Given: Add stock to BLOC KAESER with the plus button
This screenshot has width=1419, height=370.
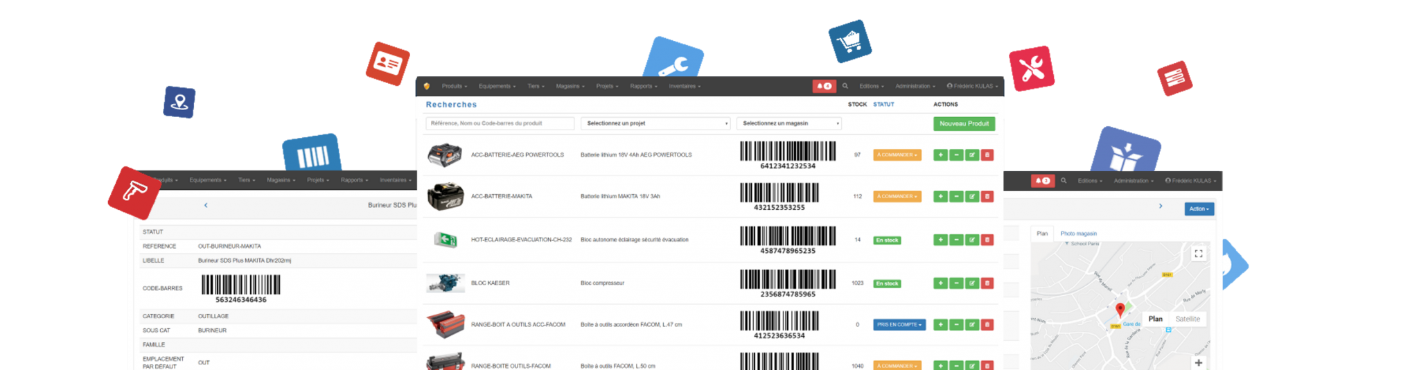Looking at the screenshot, I should click(x=940, y=283).
